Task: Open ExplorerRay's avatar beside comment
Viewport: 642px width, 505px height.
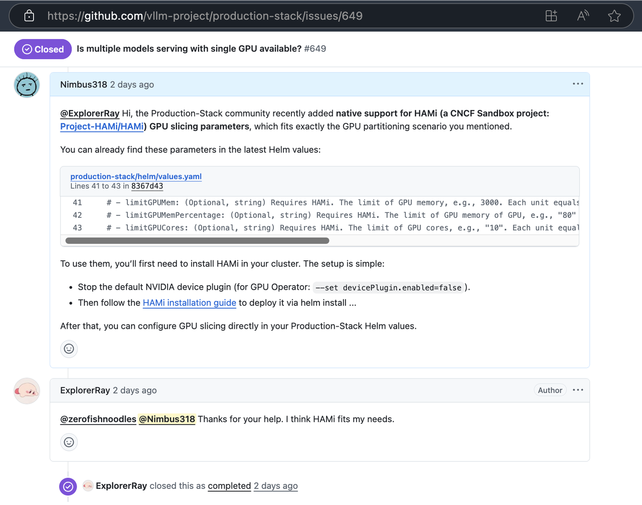Action: tap(27, 391)
